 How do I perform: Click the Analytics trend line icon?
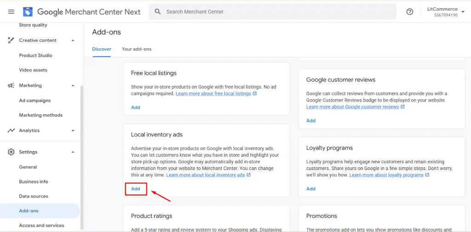[x=11, y=130]
